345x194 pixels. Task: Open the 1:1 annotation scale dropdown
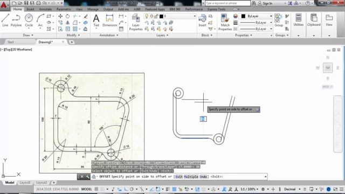(249, 189)
